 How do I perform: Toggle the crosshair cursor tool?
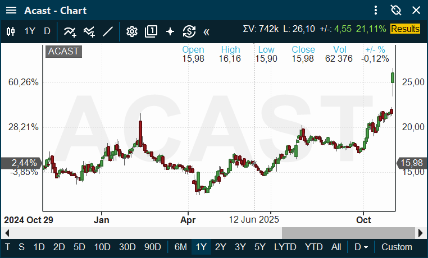point(170,31)
